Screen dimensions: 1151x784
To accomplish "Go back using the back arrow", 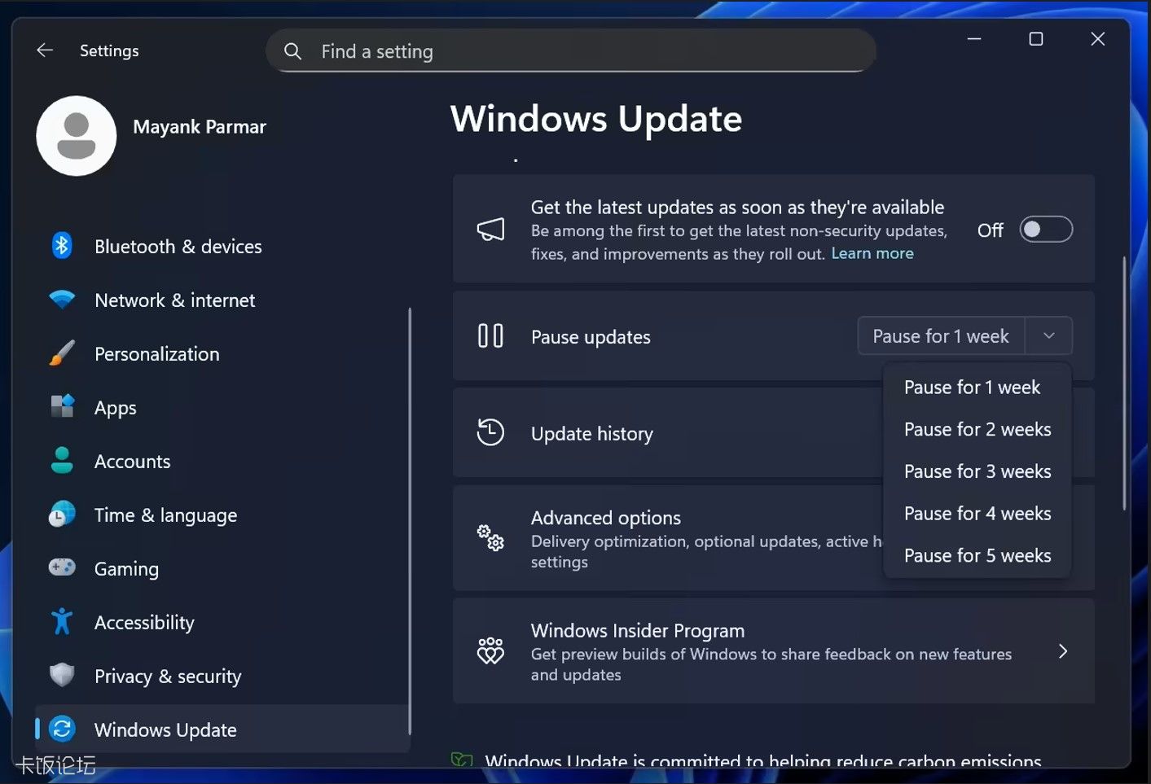I will click(45, 50).
